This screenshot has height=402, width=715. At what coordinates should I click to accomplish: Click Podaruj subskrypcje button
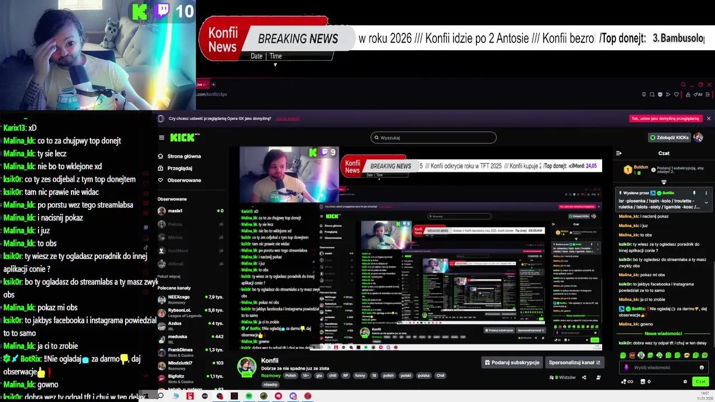click(512, 362)
